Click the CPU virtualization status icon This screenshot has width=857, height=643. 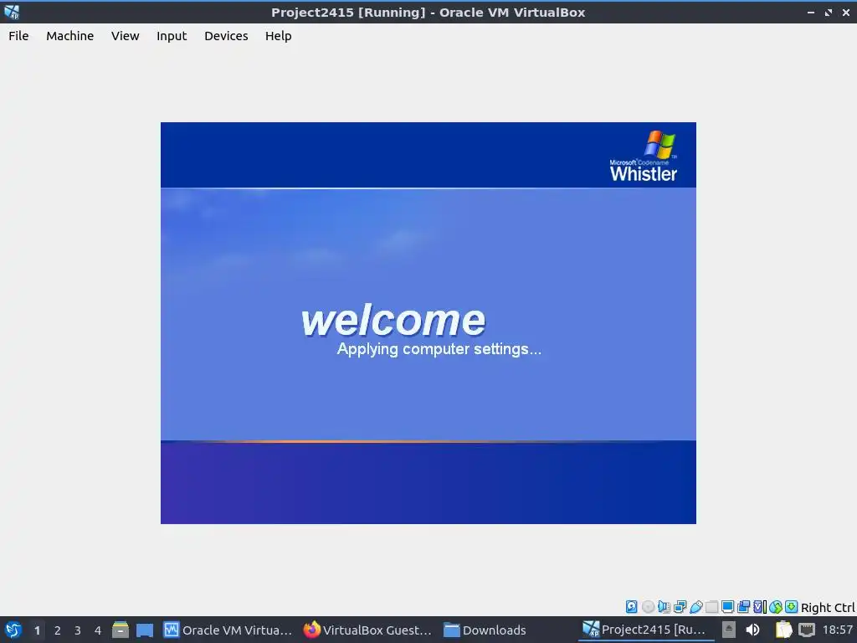coord(760,606)
